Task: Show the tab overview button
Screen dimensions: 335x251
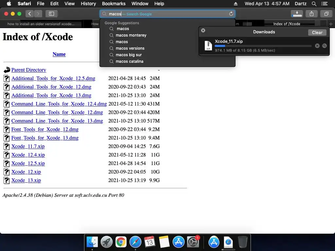Action: click(x=326, y=14)
